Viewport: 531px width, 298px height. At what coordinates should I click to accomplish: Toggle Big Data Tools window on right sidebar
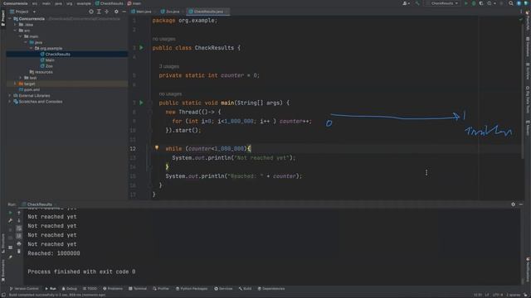click(528, 99)
